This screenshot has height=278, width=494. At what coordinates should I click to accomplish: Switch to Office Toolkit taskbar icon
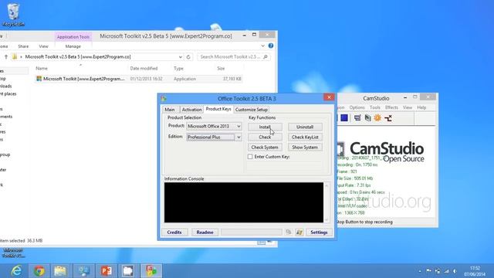tap(151, 271)
